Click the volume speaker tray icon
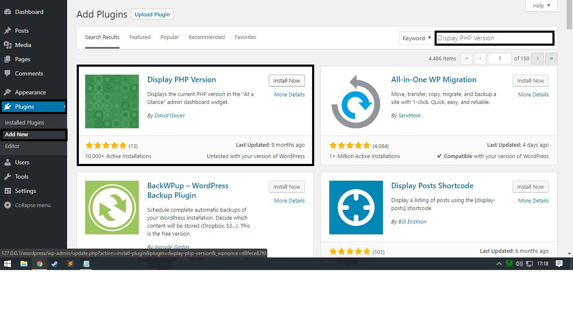This screenshot has width=573, height=322. (x=519, y=264)
